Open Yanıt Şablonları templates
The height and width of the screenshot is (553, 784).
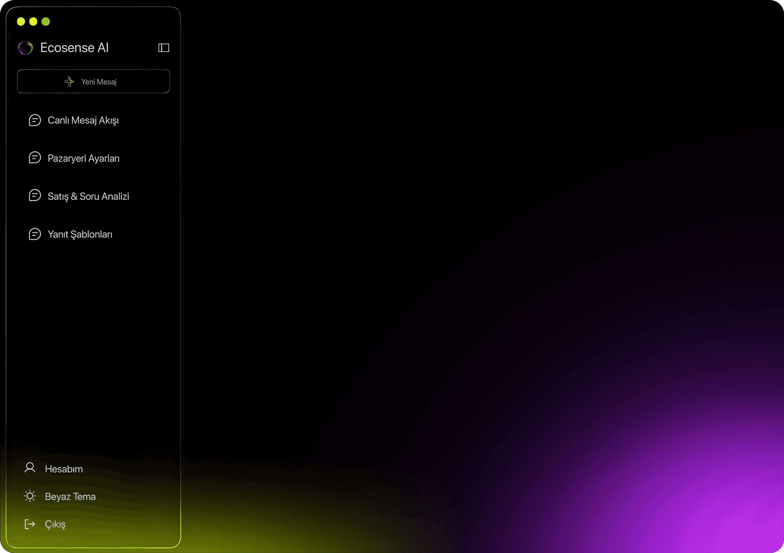80,234
